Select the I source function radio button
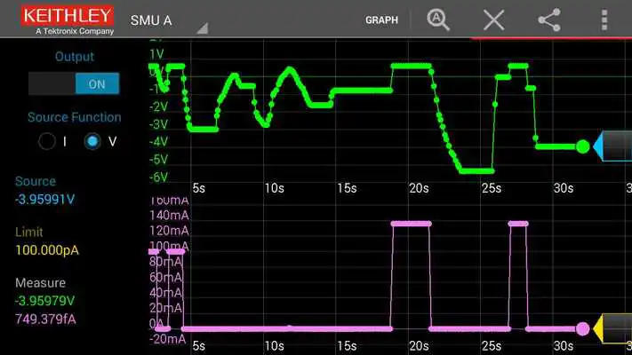Viewport: 632px width, 355px height. click(45, 142)
